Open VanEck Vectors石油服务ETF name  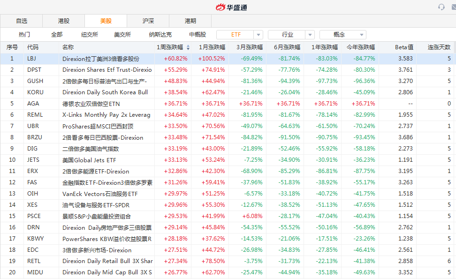pos(100,194)
